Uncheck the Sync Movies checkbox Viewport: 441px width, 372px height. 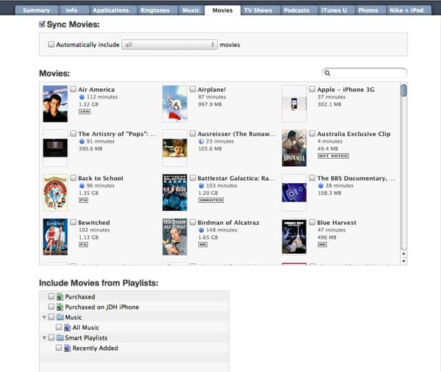pos(42,24)
